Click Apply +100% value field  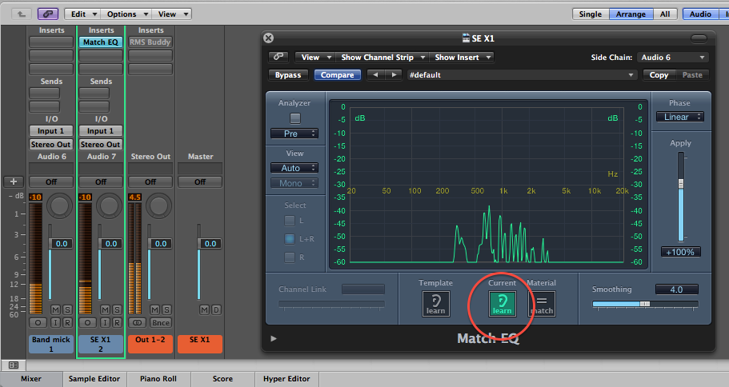click(681, 252)
